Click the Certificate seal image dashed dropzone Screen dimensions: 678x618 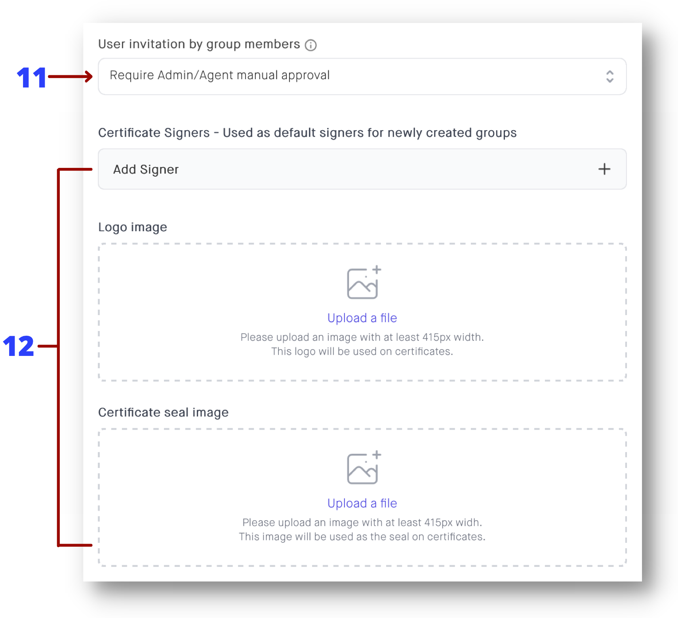[362, 498]
